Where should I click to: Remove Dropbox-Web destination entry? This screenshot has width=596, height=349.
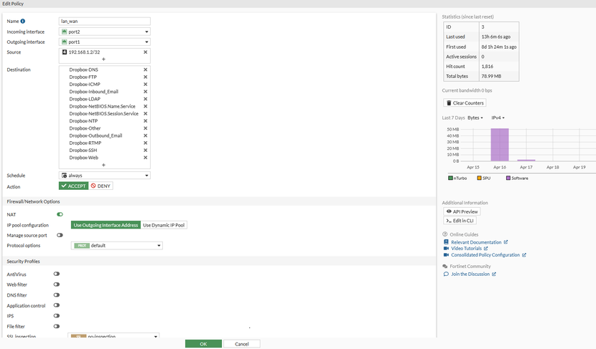pyautogui.click(x=145, y=158)
